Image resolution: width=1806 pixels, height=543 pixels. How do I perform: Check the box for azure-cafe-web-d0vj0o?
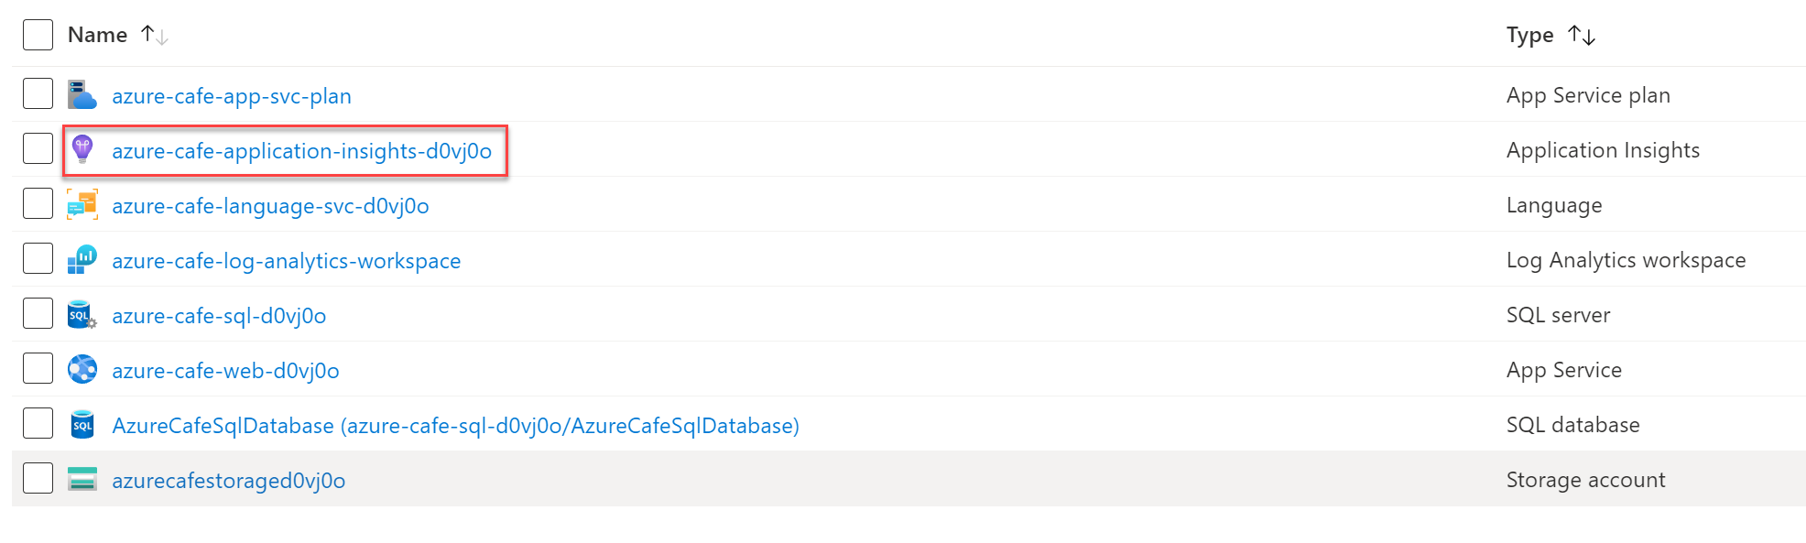[x=38, y=368]
